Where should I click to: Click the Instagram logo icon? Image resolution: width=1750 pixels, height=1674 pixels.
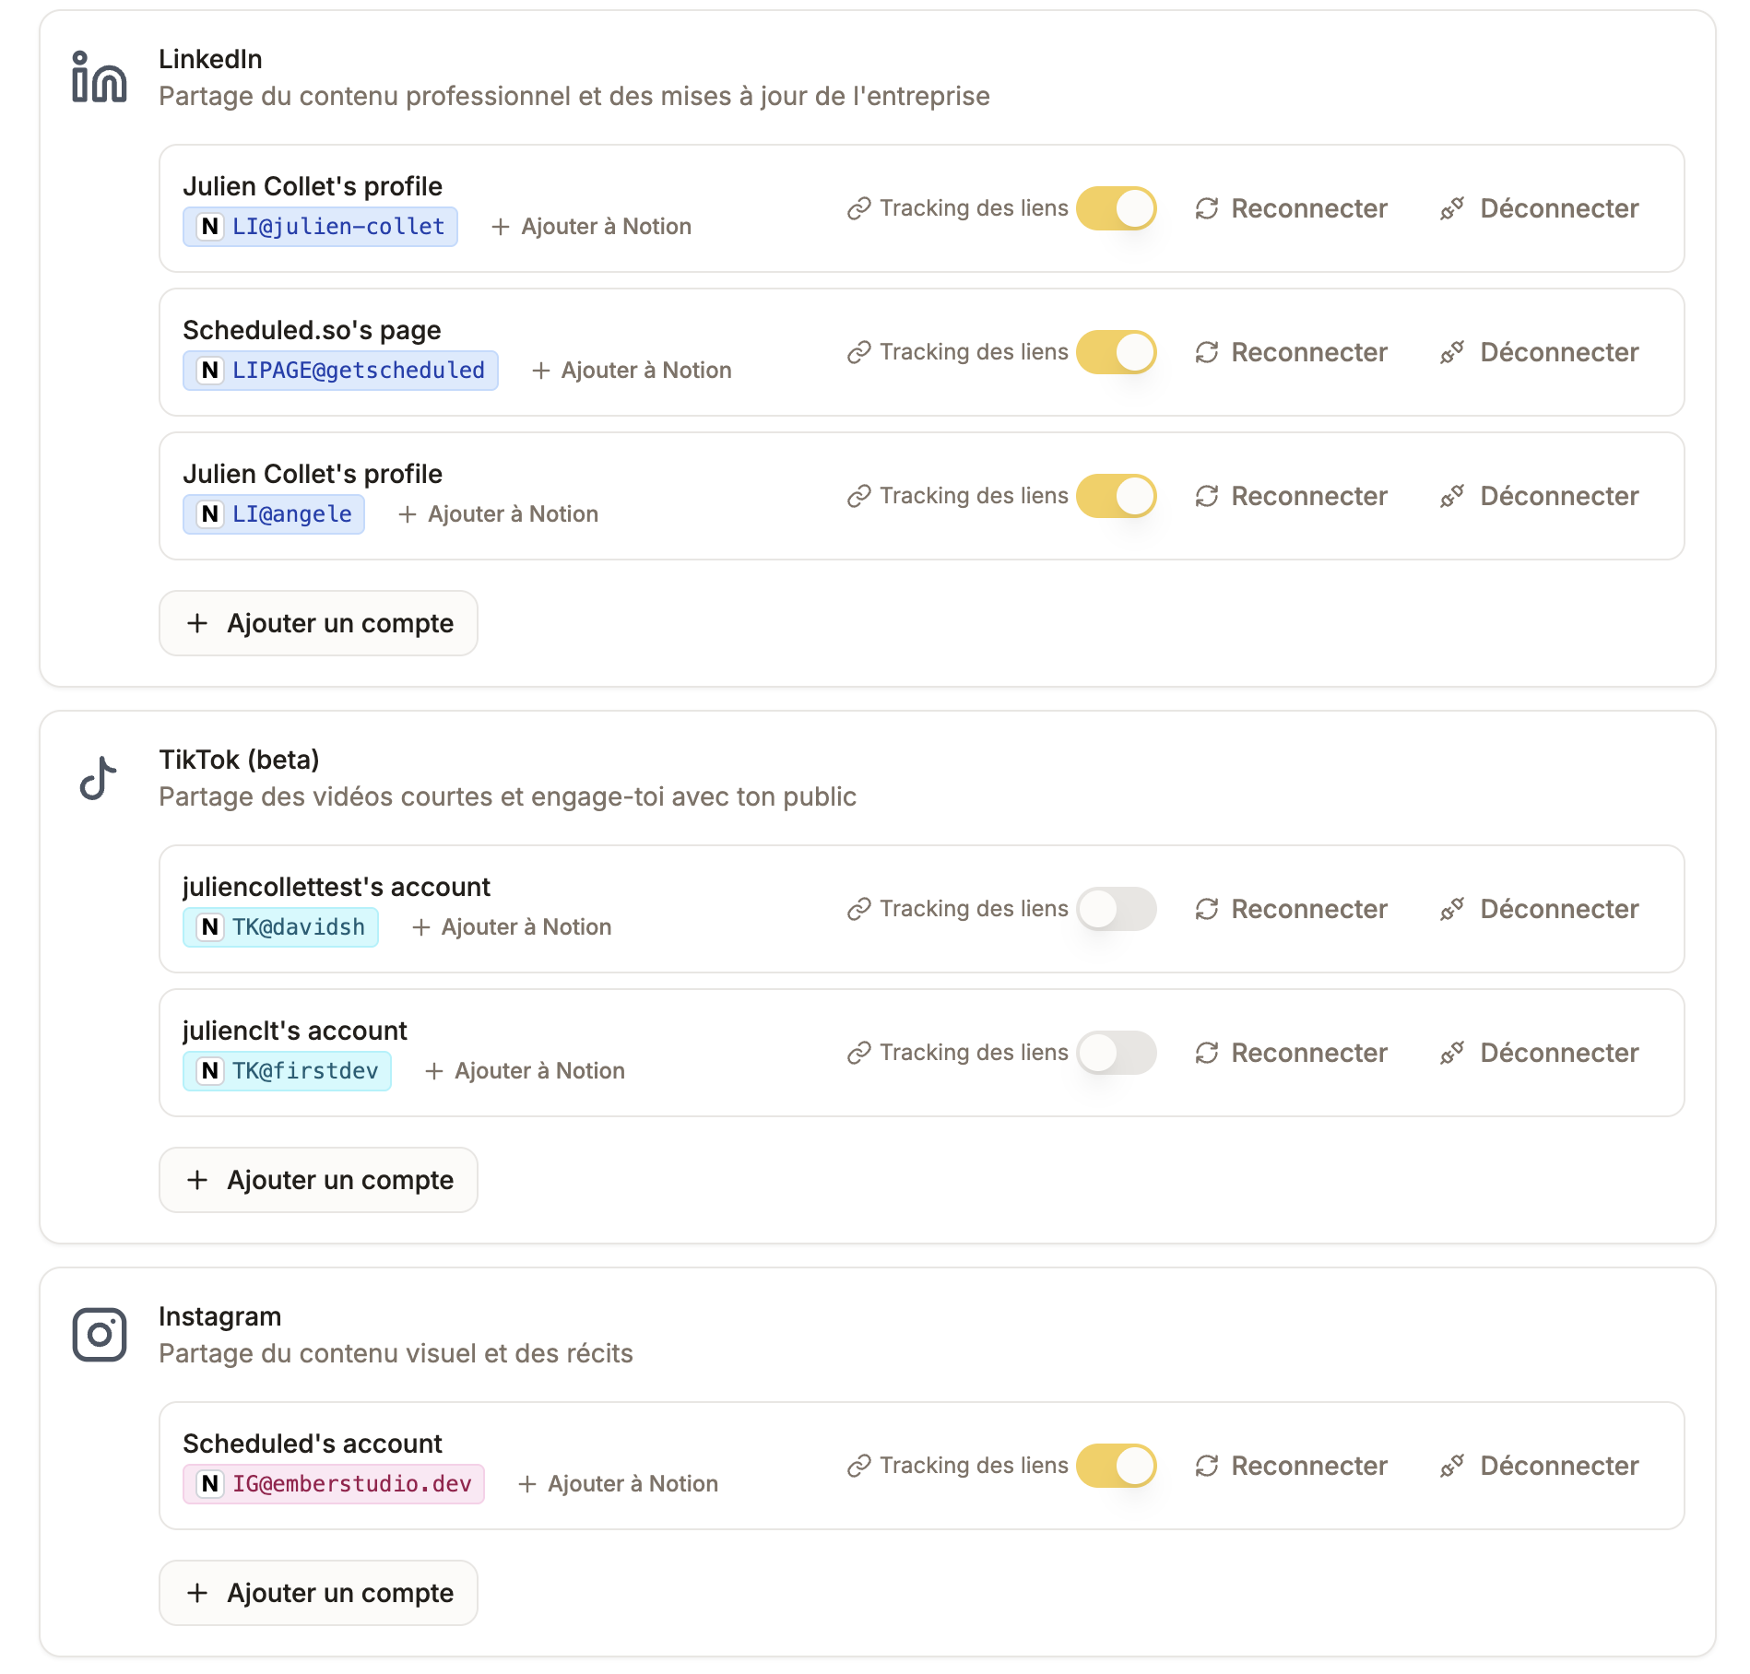point(99,1334)
